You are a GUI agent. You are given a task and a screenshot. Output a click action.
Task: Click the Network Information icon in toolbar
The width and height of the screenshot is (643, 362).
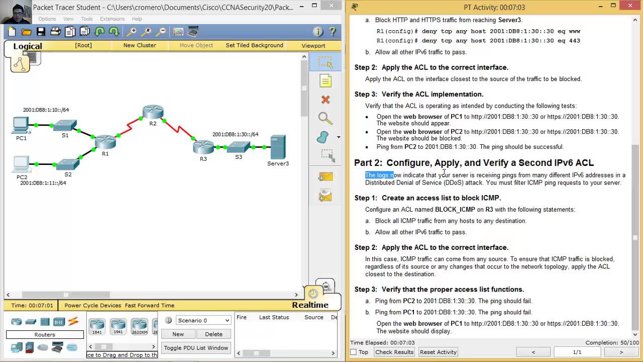tap(318, 32)
